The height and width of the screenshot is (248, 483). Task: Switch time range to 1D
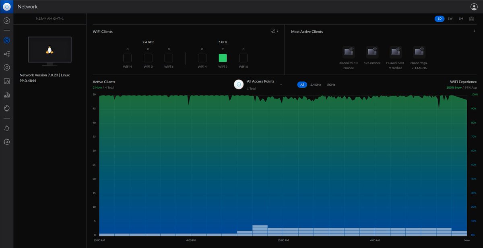[x=440, y=19]
